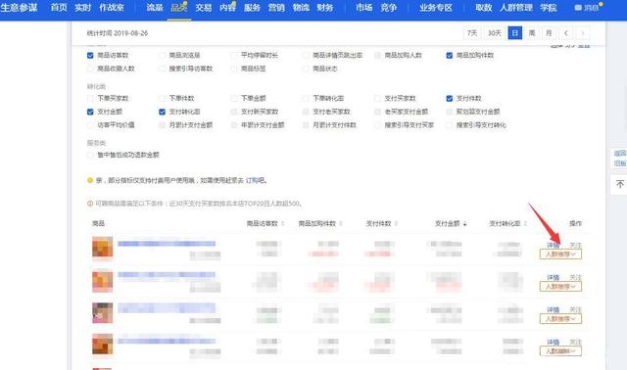Uncheck the 支付转化率 checkbox
Image resolution: width=627 pixels, height=370 pixels.
(x=162, y=112)
